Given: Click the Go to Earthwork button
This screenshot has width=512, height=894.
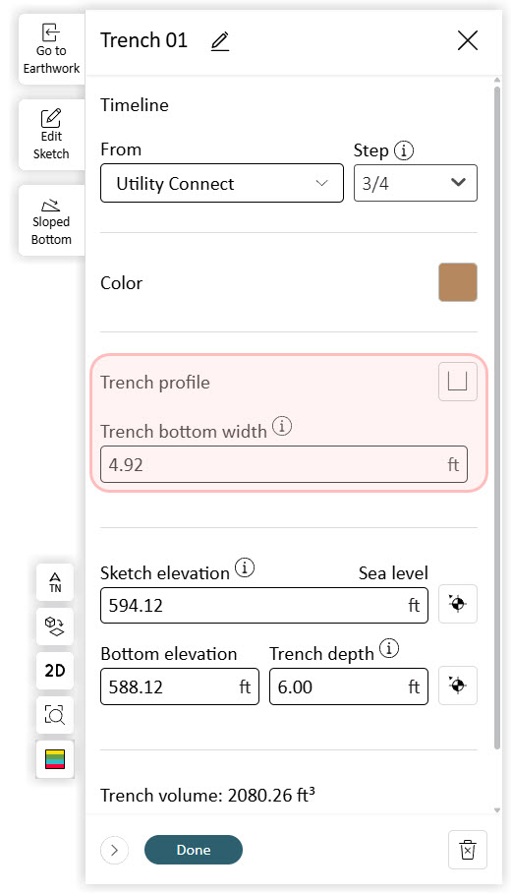Looking at the screenshot, I should [51, 49].
